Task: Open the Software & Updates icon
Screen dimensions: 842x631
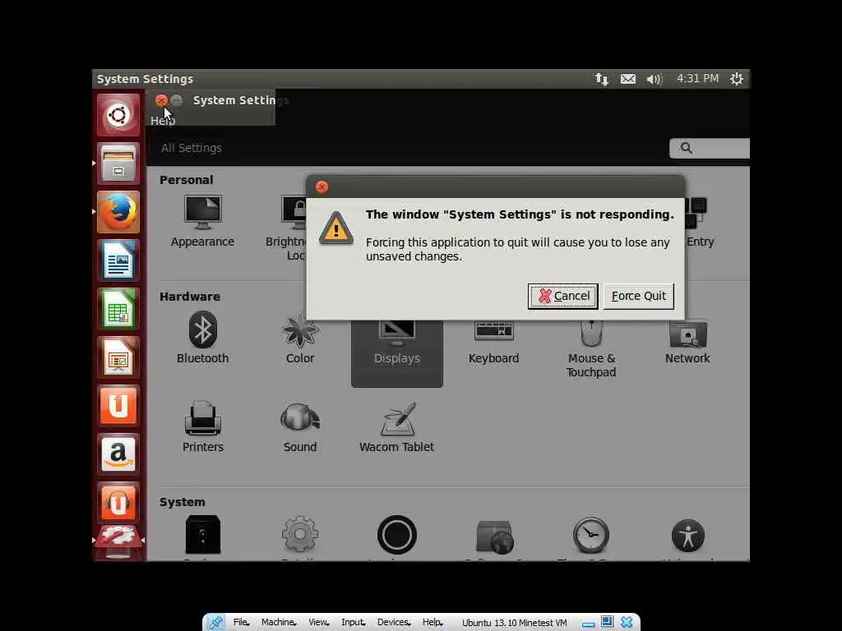Action: 494,536
